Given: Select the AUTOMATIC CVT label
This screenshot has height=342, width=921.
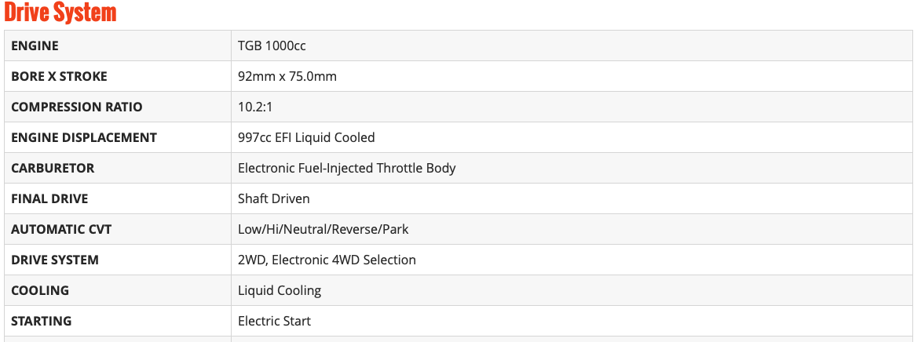Looking at the screenshot, I should [61, 229].
